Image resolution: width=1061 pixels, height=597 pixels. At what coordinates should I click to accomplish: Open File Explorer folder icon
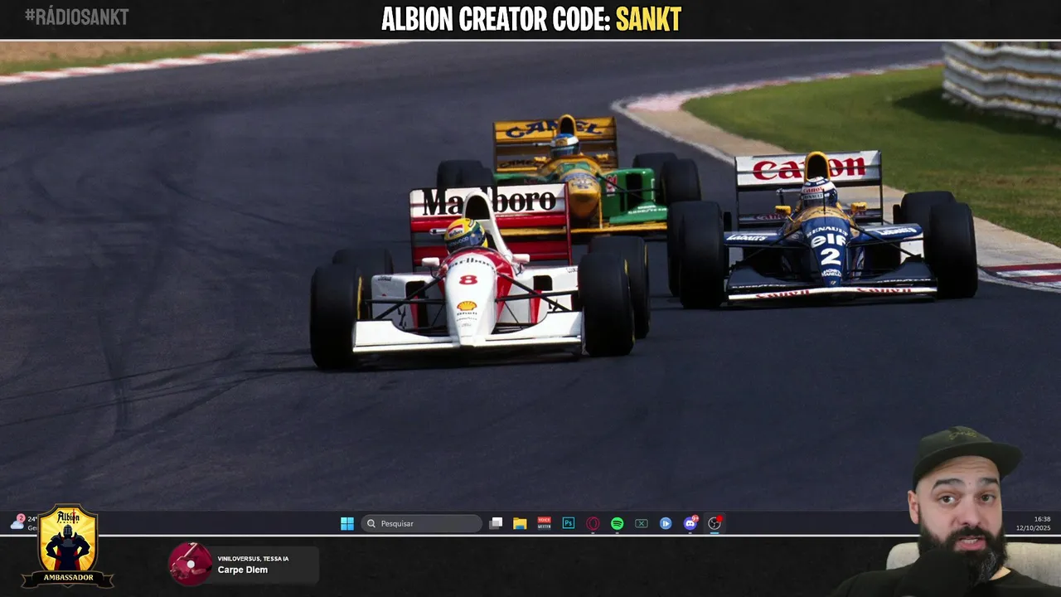pos(520,523)
